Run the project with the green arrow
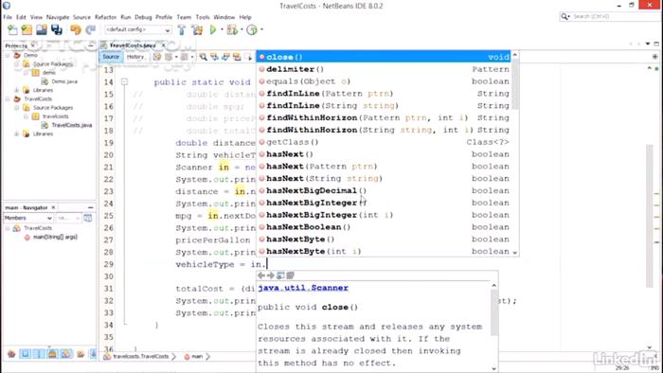 [x=213, y=29]
